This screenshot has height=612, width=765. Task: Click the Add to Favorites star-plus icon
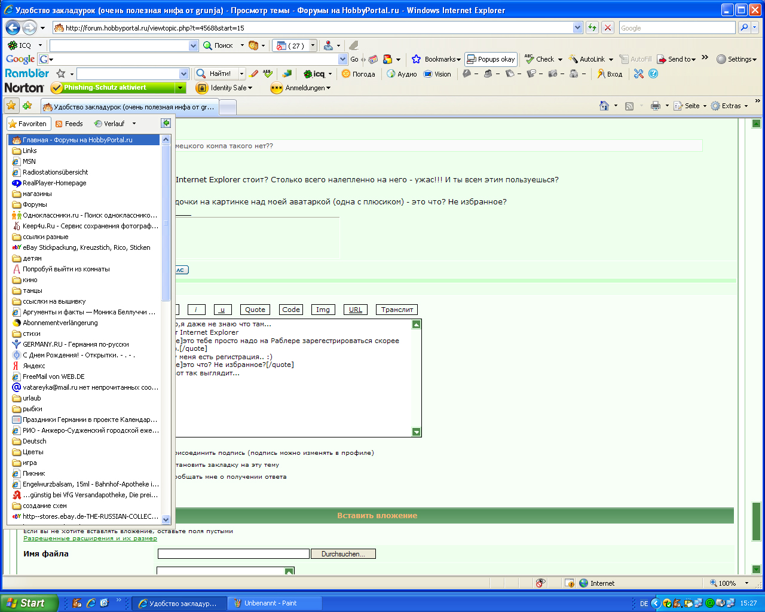pyautogui.click(x=27, y=106)
